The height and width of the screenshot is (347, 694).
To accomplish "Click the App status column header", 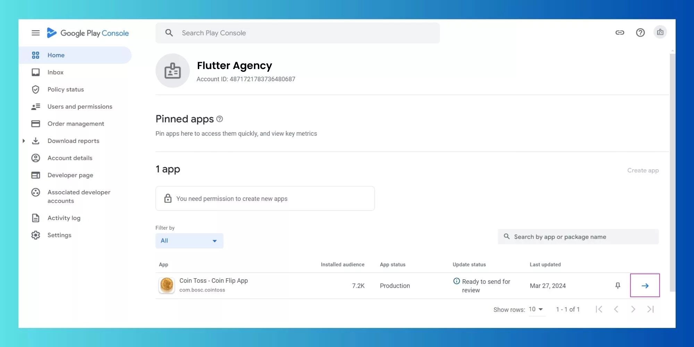I will point(392,264).
